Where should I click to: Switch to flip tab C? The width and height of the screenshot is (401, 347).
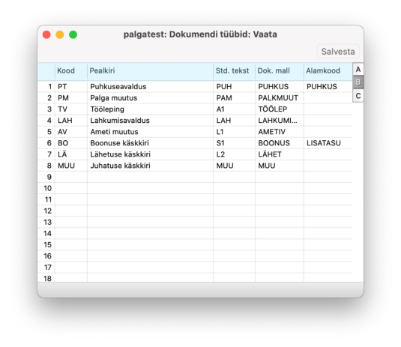click(358, 96)
